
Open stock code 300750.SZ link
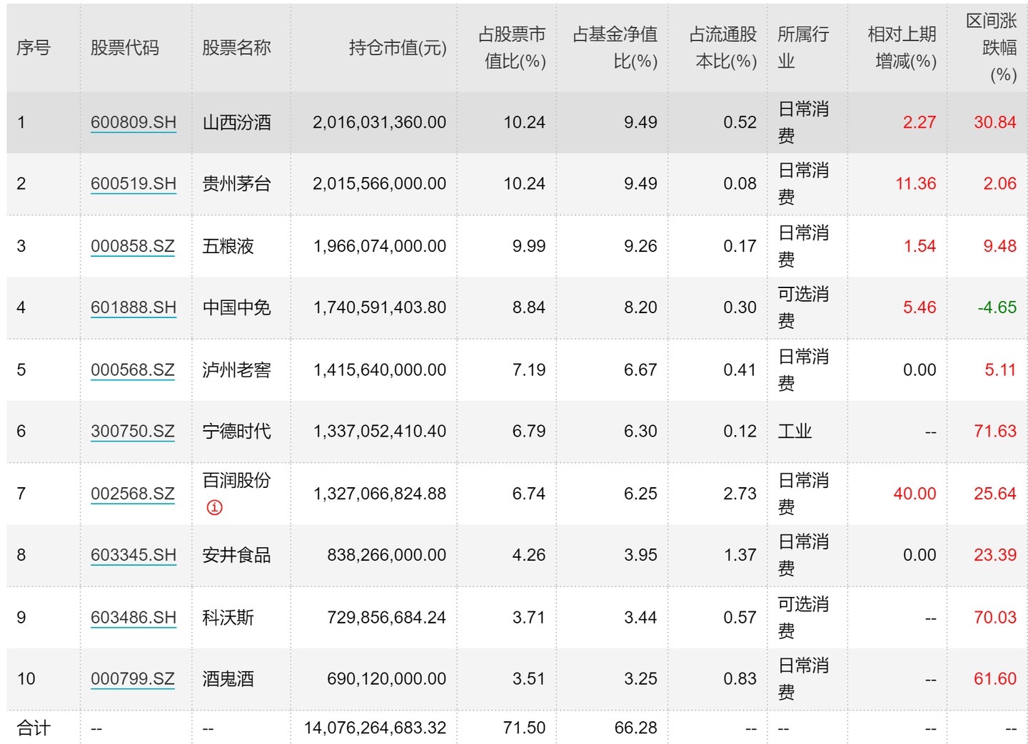[x=133, y=431]
